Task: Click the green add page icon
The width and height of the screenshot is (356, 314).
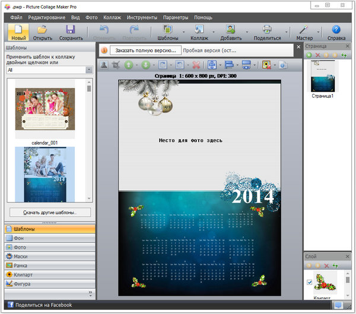Action: click(309, 55)
